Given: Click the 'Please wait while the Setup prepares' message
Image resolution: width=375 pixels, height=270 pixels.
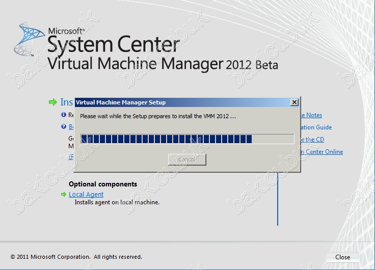Looking at the screenshot, I should tap(158, 116).
